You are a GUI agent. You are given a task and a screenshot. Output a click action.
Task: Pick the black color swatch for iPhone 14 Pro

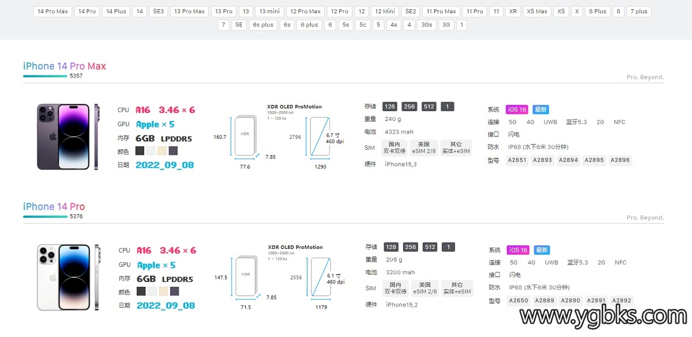141,291
